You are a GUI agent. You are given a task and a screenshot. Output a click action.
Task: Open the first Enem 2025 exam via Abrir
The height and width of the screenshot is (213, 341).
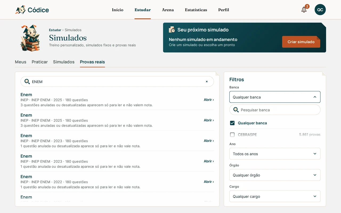coord(209,100)
